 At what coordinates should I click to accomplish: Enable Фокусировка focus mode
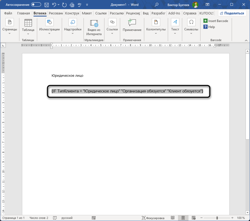[153, 218]
